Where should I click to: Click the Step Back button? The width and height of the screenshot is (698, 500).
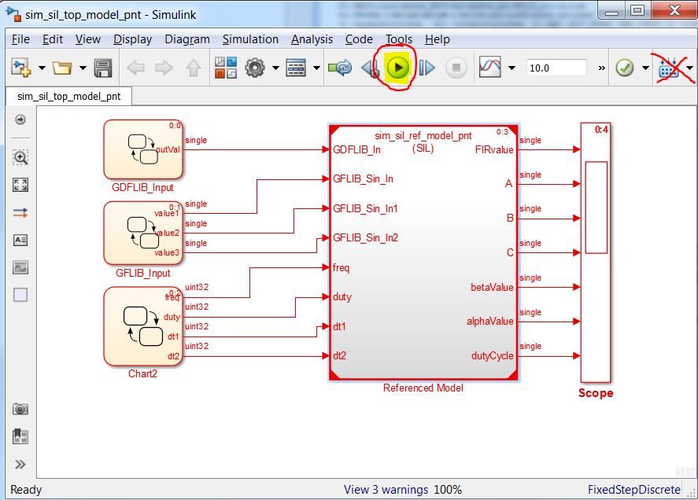[x=371, y=68]
